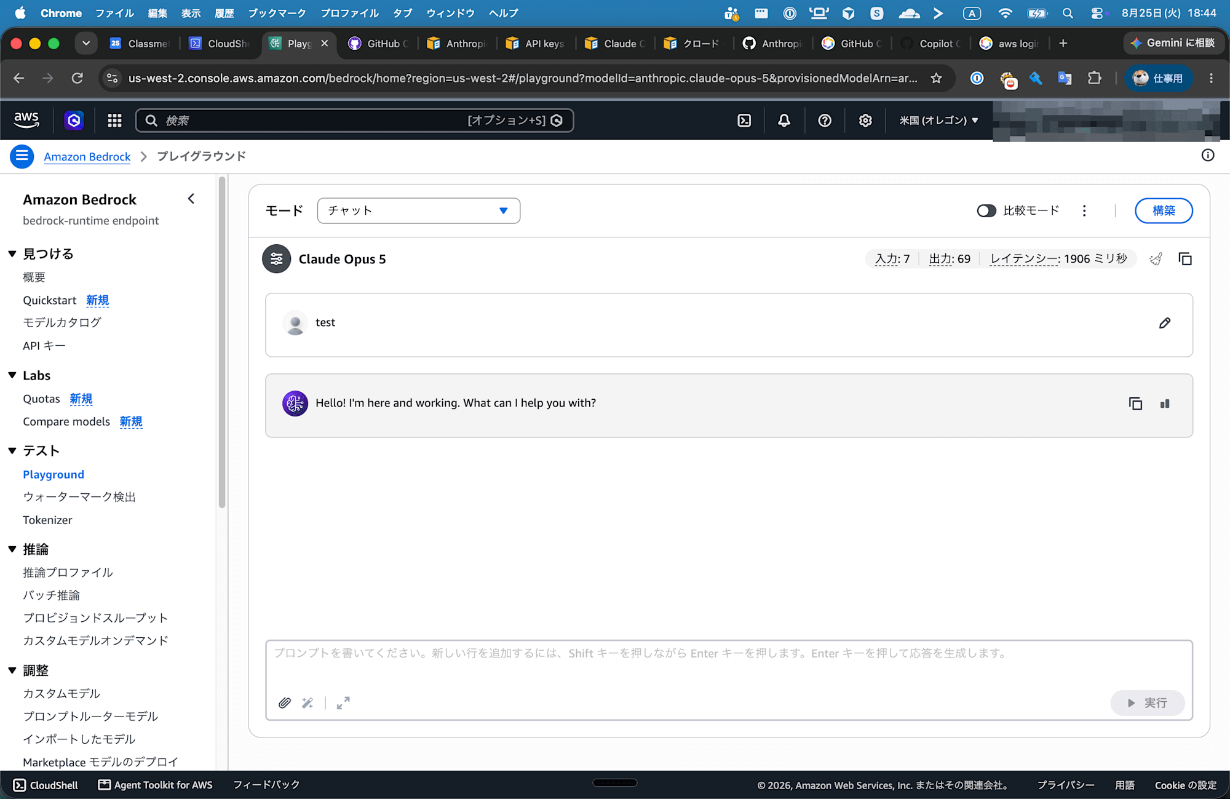Open the playground more-options kebab menu
Viewport: 1230px width, 799px height.
1084,211
